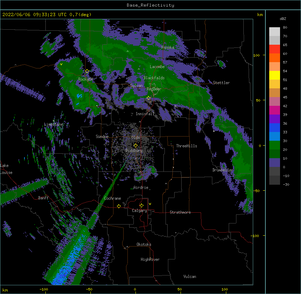Click the red 60-65 dBZ legend swatch
Image resolution: width=301 pixels, height=294 pixels.
[274, 49]
